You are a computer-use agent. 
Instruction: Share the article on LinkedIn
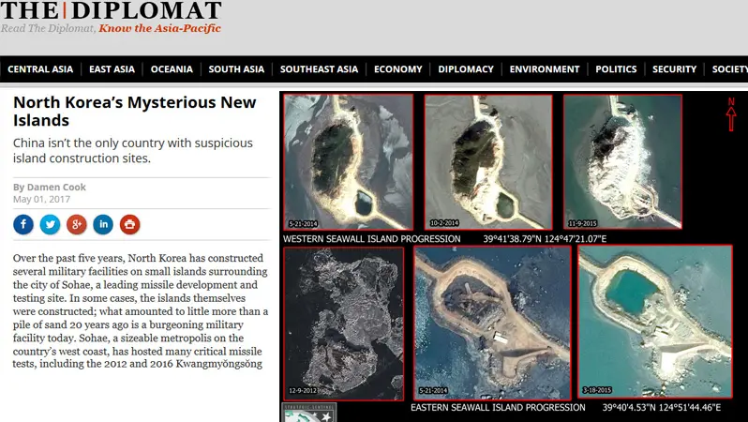click(103, 224)
